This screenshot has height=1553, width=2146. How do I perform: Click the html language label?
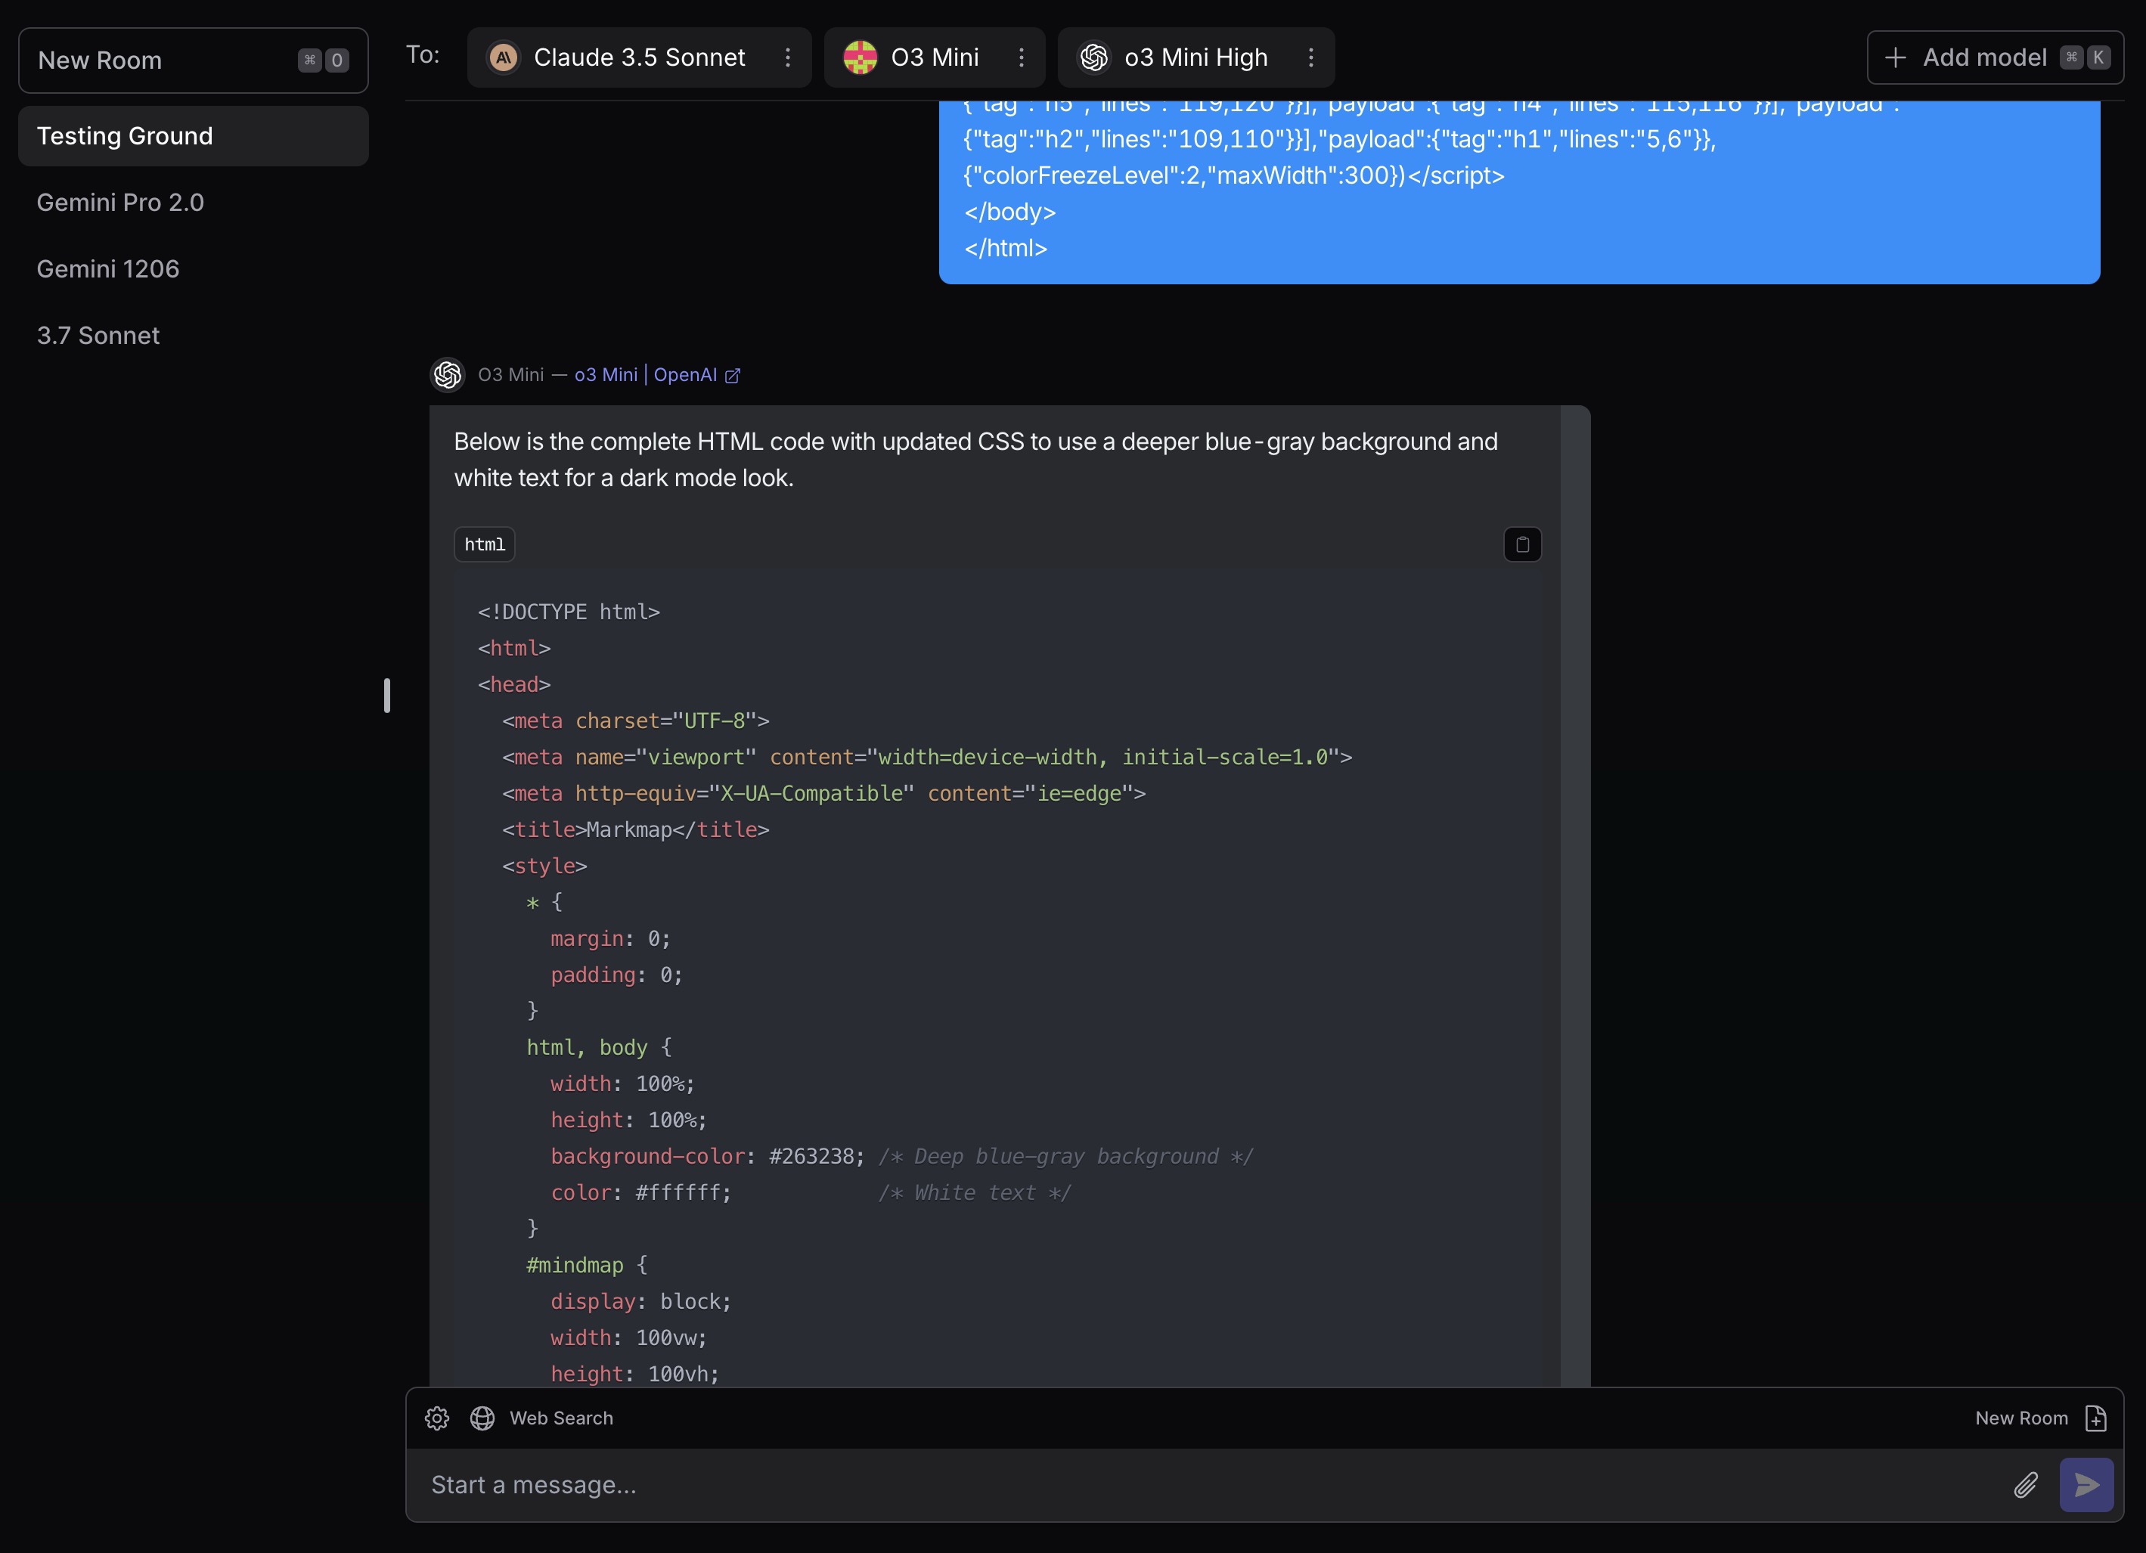pyautogui.click(x=485, y=544)
